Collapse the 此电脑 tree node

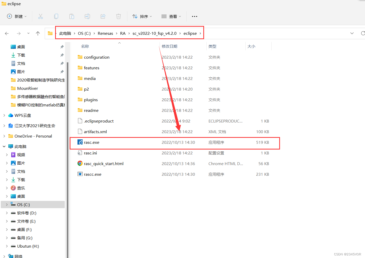click(4, 146)
